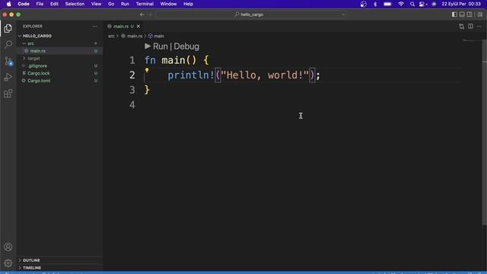This screenshot has height=274, width=487.
Task: Go back with the navigation arrow
Action: pyautogui.click(x=142, y=14)
